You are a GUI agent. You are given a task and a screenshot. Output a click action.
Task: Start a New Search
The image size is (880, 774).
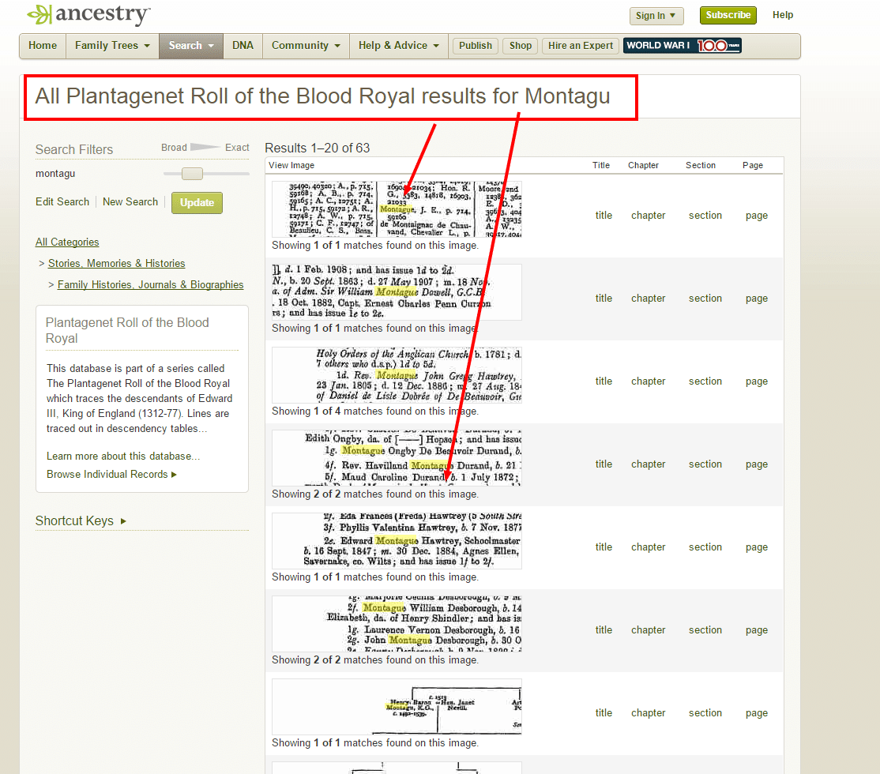130,201
